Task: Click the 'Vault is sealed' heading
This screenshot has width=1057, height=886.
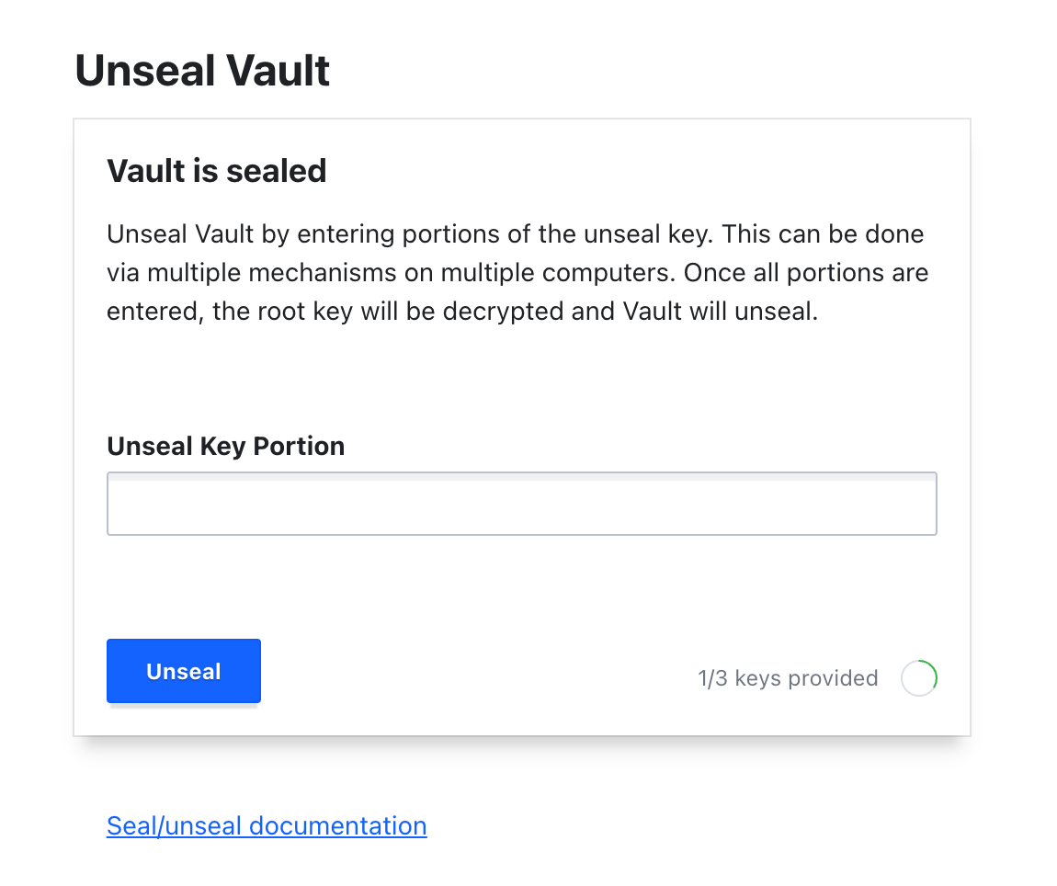Action: click(x=217, y=171)
